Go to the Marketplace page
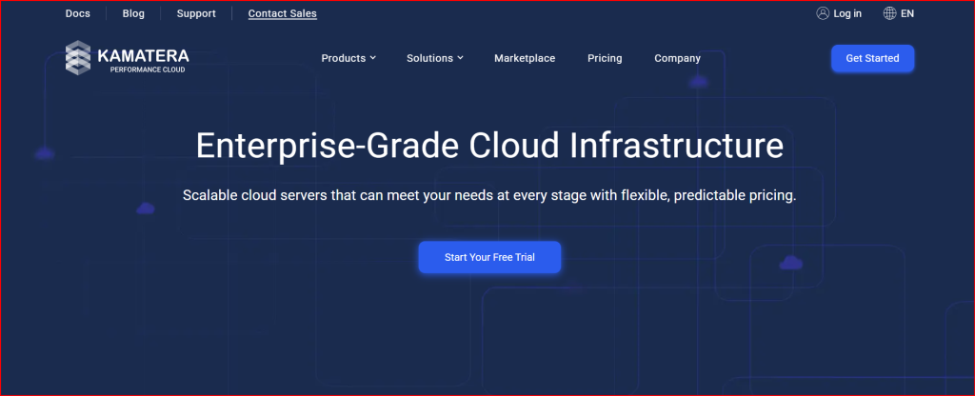 525,58
